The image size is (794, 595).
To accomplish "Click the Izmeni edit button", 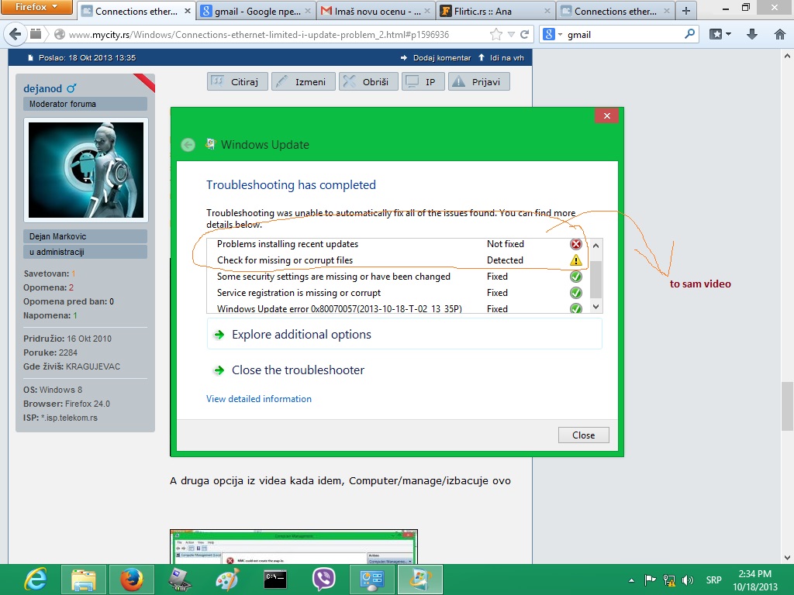I will point(303,81).
